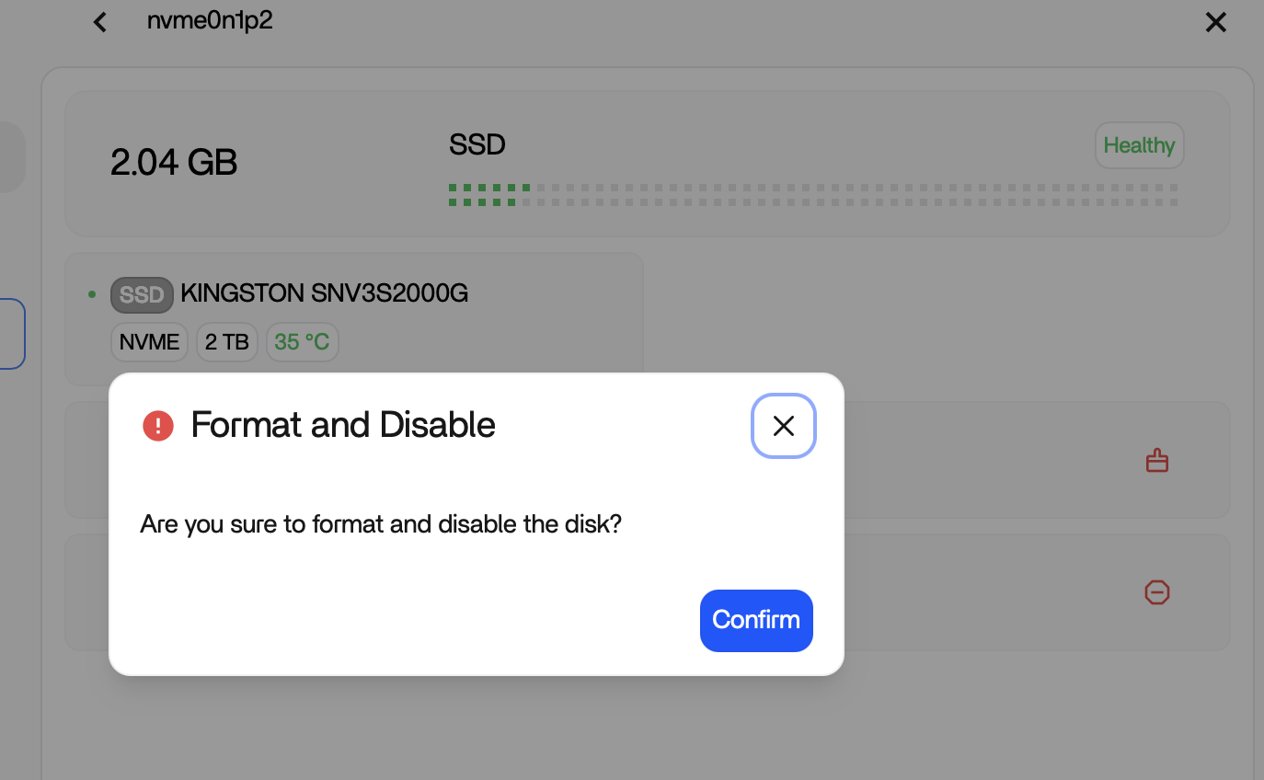Click the back chevron beside nvme0n1p2
Image resolution: width=1264 pixels, height=780 pixels.
coord(100,22)
